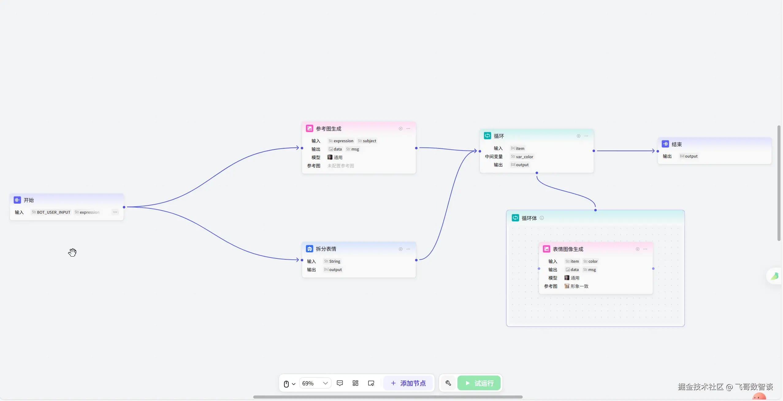The width and height of the screenshot is (783, 401).
Task: Open more options menu on 拆分表情 node
Action: click(x=408, y=249)
